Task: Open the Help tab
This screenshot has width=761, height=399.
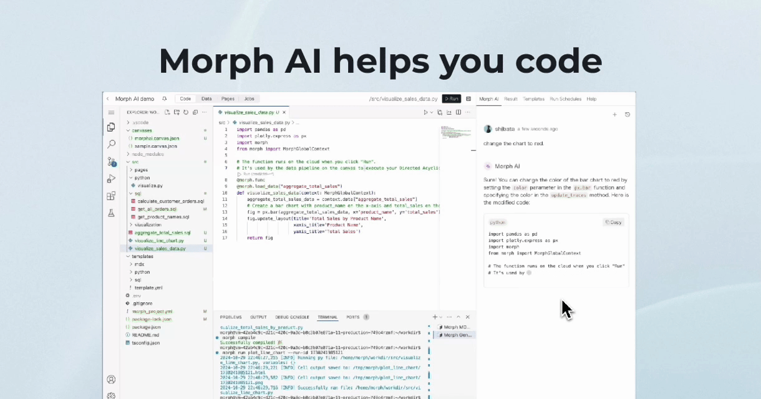Action: point(591,99)
